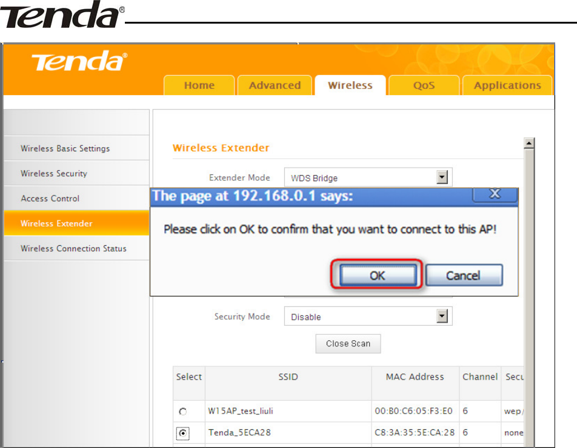Expand the Extender Mode dropdown arrow
The image size is (577, 448).
(x=442, y=177)
